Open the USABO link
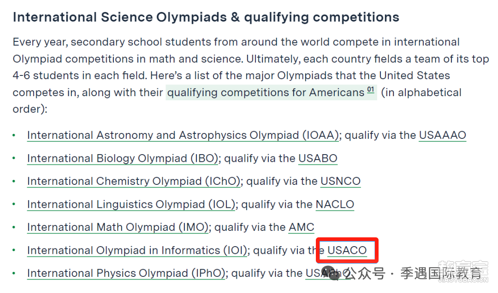Viewport: 498px width, 293px height. click(x=318, y=158)
